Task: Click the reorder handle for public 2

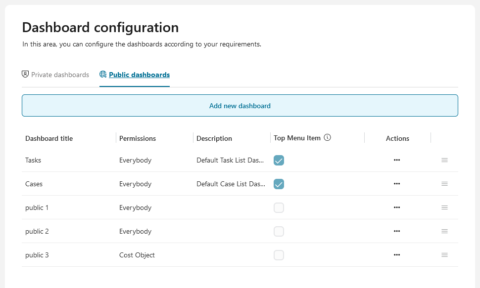Action: [444, 231]
